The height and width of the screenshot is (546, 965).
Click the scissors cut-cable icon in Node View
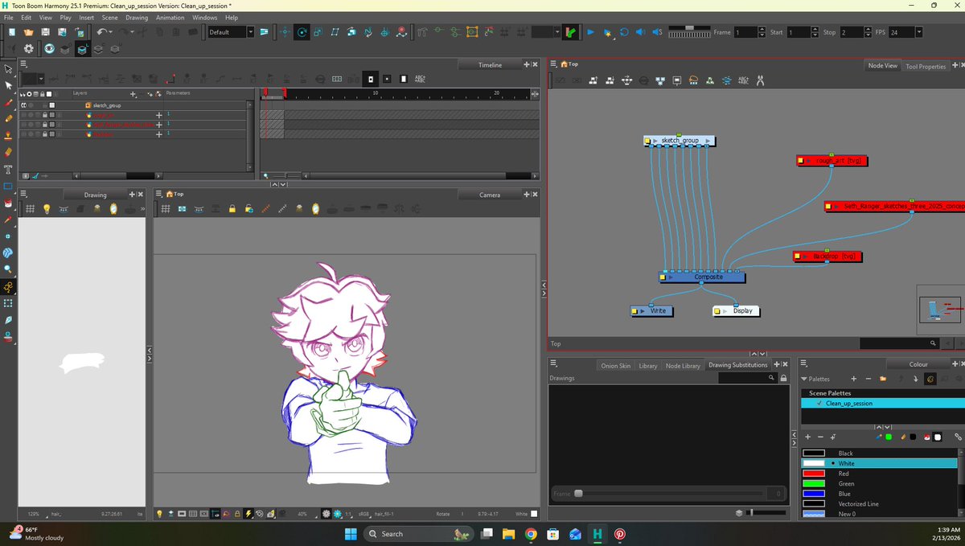[x=760, y=80]
